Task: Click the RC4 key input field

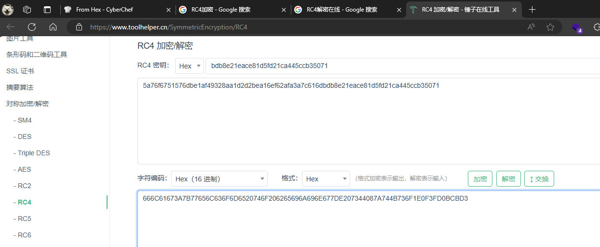Action: click(x=400, y=66)
